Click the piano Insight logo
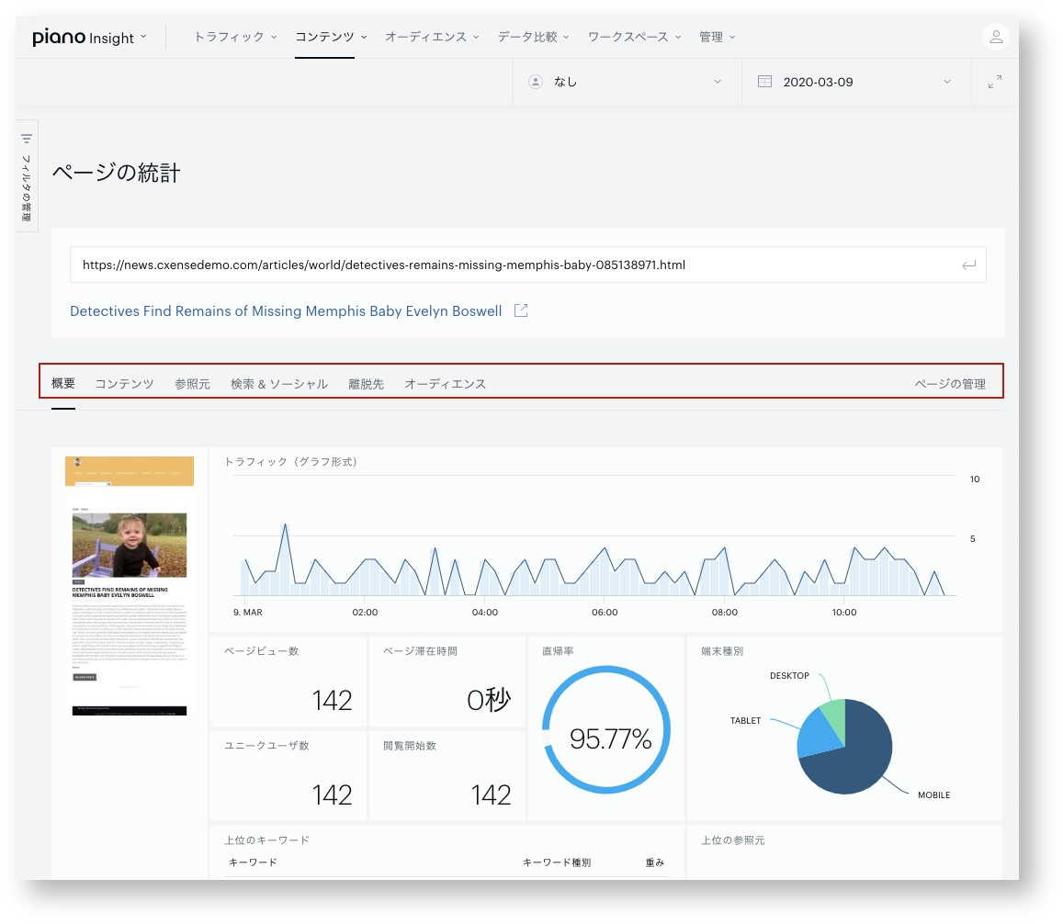This screenshot has height=924, width=1063. [84, 37]
